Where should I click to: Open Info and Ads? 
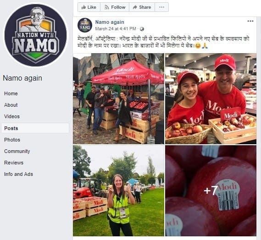tap(18, 174)
